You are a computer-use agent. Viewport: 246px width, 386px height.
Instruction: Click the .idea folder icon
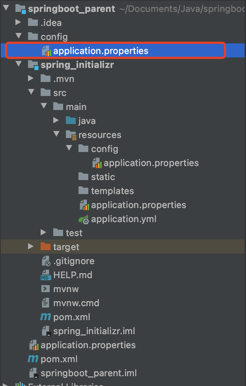33,22
